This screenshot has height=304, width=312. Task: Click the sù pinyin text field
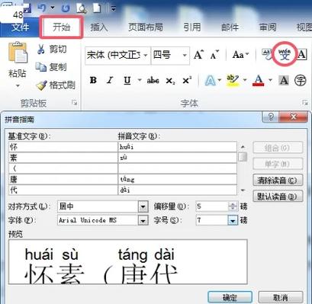[x=178, y=158]
